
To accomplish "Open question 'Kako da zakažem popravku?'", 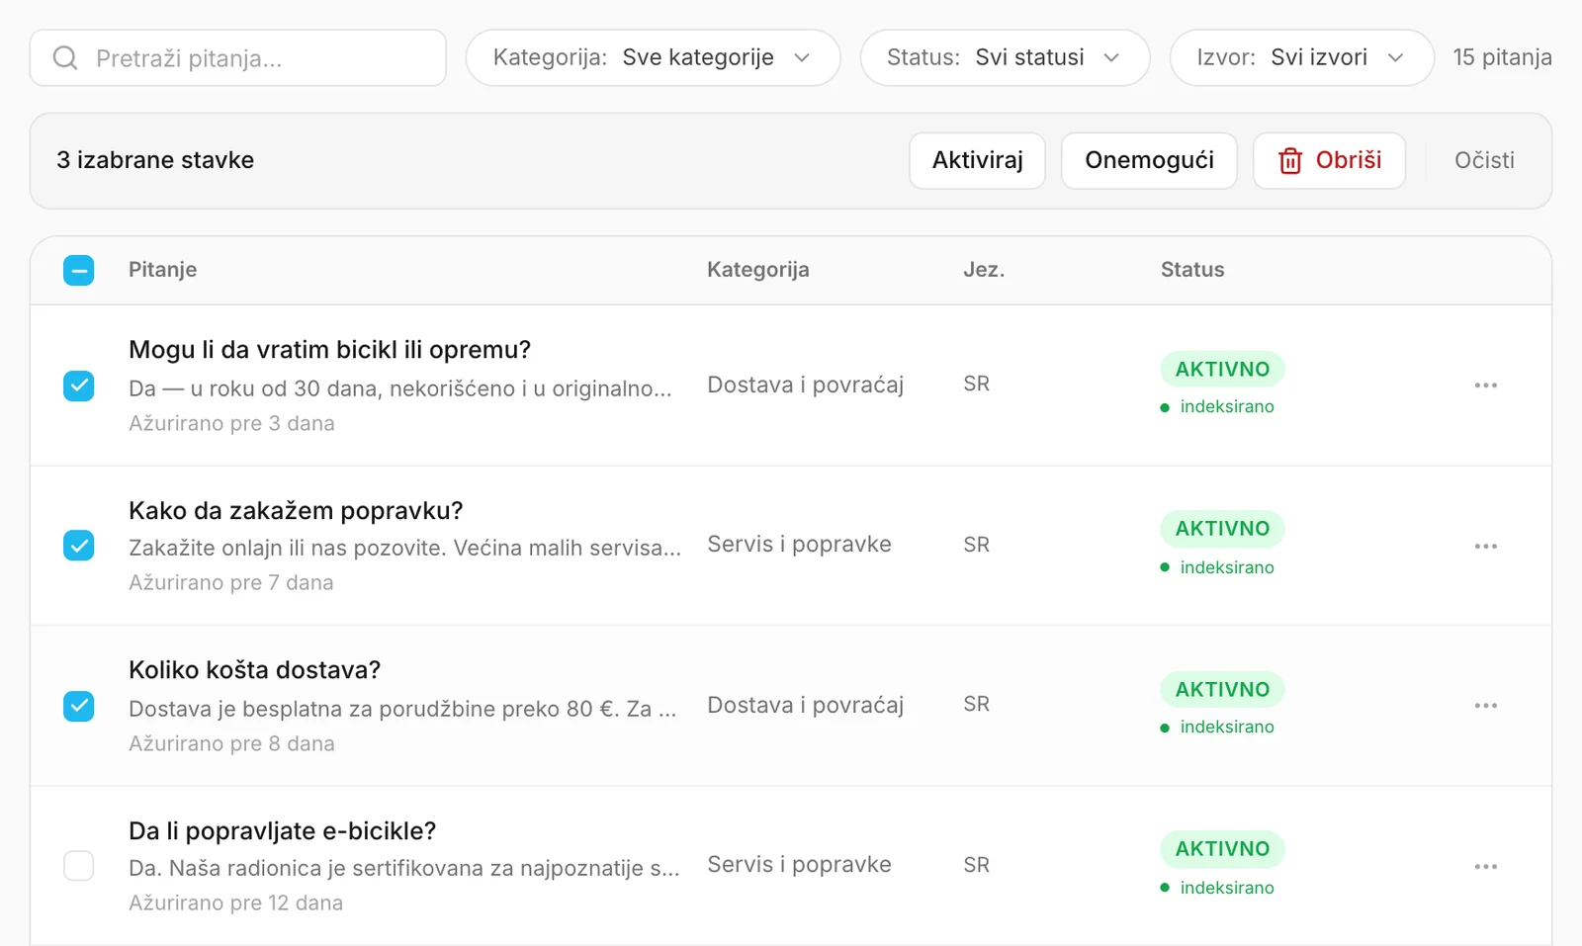I will point(296,511).
